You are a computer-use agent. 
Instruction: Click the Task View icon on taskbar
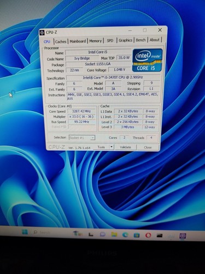(x=91, y=234)
